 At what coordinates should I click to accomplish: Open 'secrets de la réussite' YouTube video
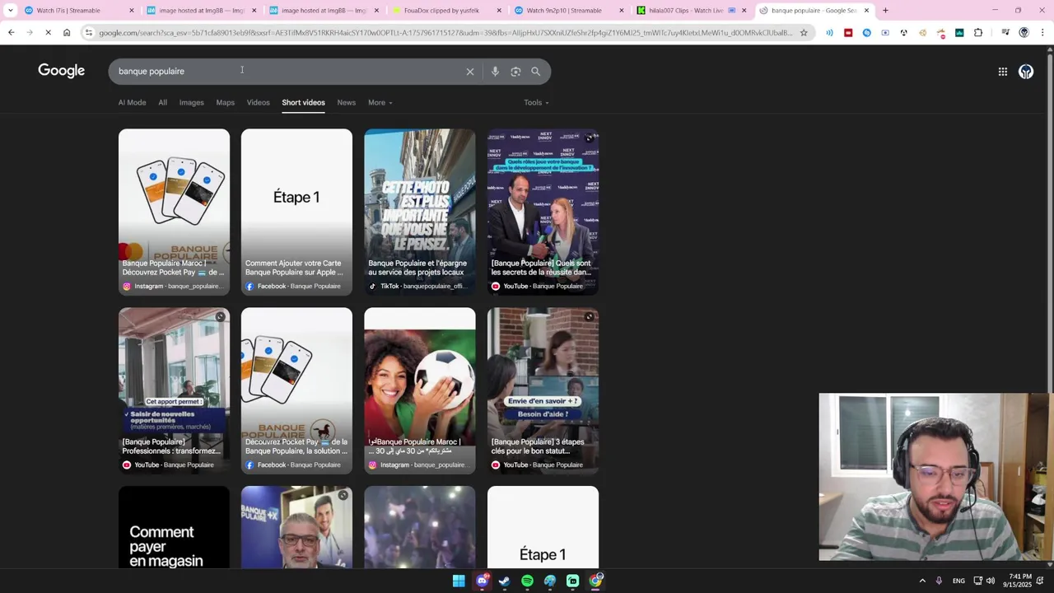[x=543, y=211]
